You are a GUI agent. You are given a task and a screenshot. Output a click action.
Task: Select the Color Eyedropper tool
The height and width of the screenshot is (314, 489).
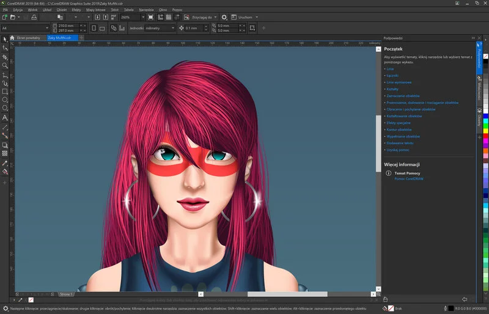[x=5, y=163]
